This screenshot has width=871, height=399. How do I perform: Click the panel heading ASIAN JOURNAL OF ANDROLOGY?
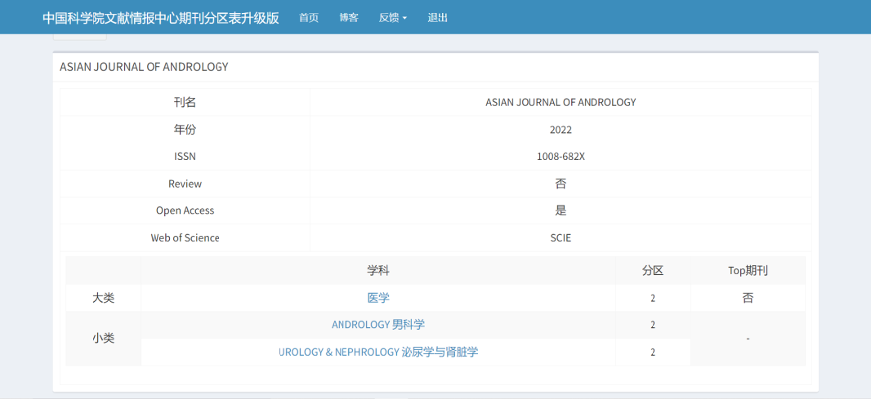coord(144,67)
